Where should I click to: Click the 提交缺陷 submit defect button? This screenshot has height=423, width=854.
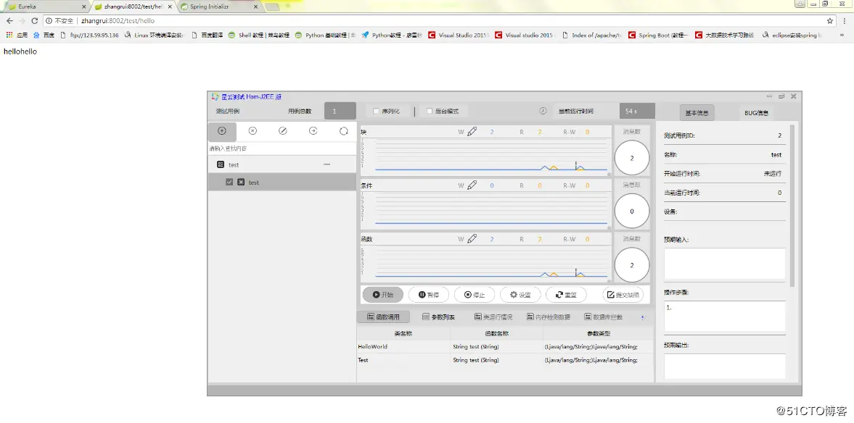[623, 295]
